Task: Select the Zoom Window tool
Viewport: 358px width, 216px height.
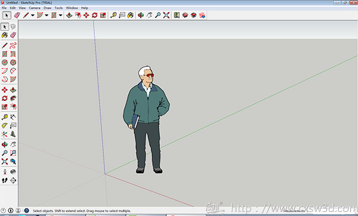Action: tap(13, 153)
